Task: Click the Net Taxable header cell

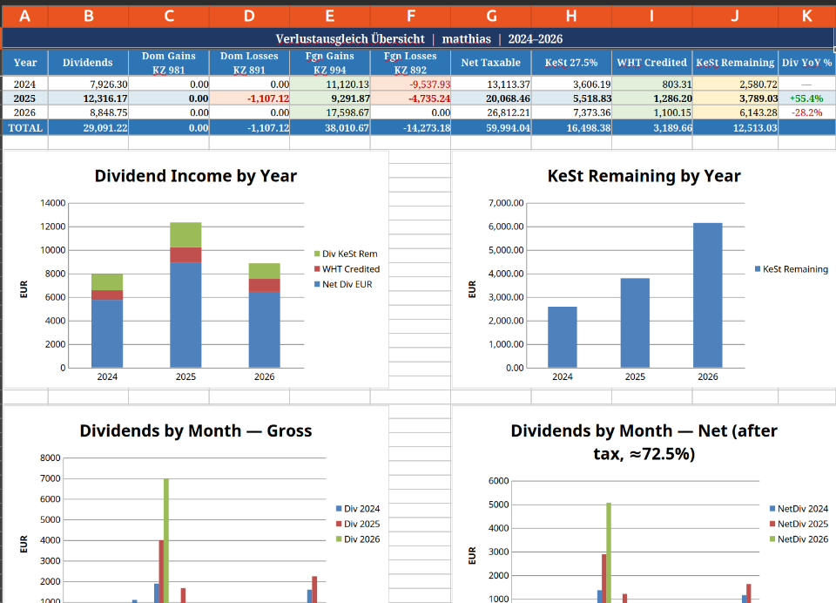Action: click(x=491, y=63)
